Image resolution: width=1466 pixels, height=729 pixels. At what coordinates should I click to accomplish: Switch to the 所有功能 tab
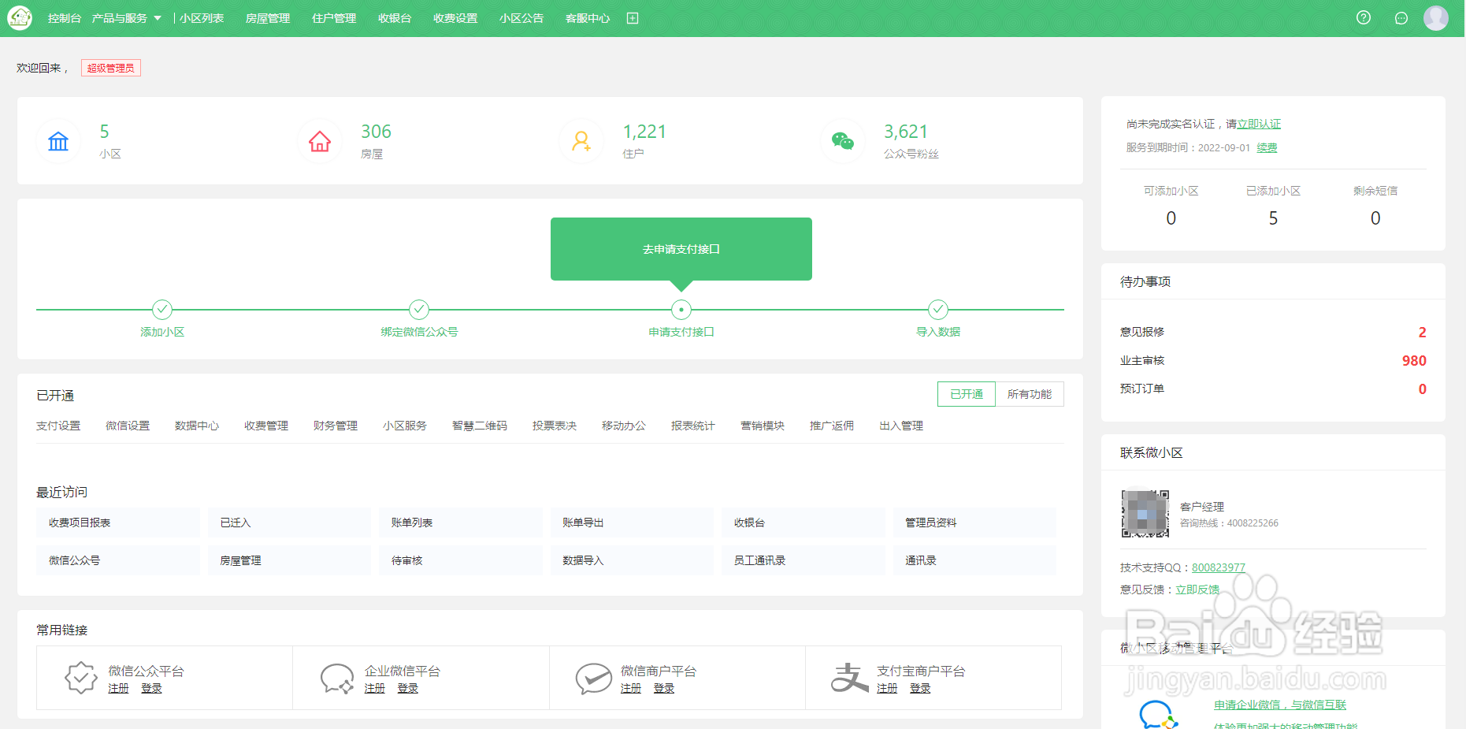[1030, 394]
